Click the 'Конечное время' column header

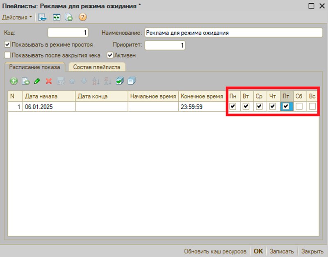tap(202, 96)
